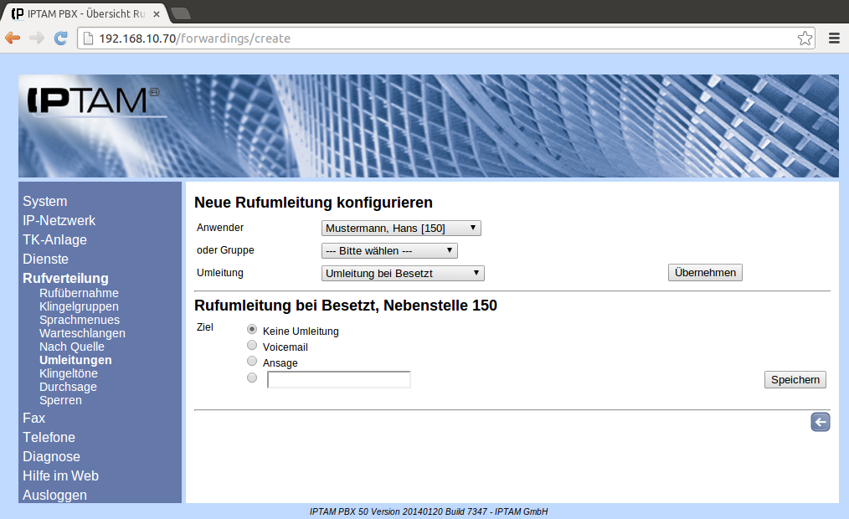
Task: Open the browser hamburger menu
Action: [834, 38]
